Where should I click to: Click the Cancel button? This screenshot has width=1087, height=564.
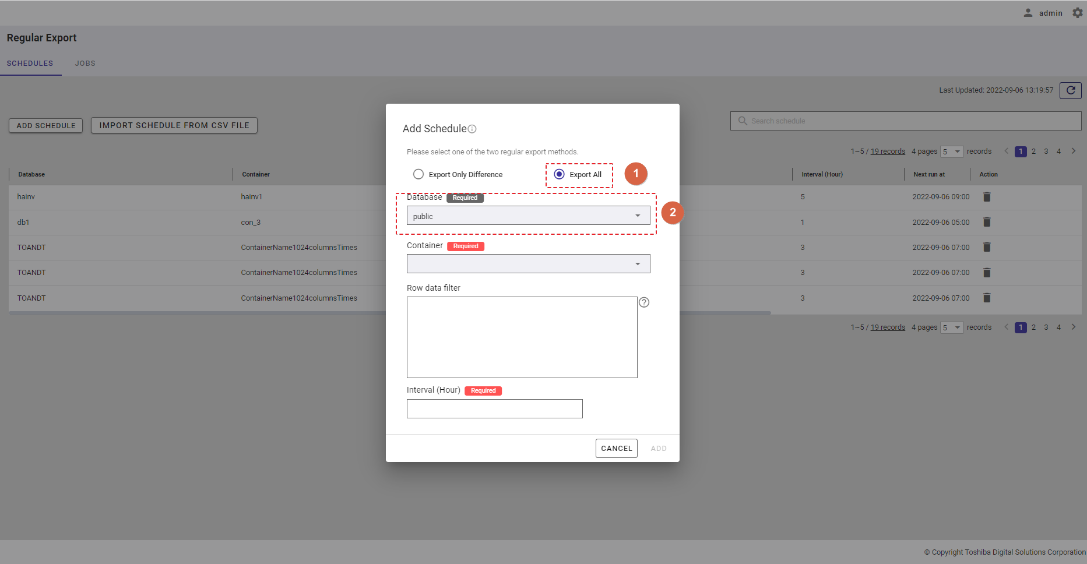point(617,448)
